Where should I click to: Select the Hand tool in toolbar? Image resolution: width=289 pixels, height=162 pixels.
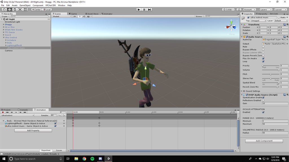coord(4,10)
